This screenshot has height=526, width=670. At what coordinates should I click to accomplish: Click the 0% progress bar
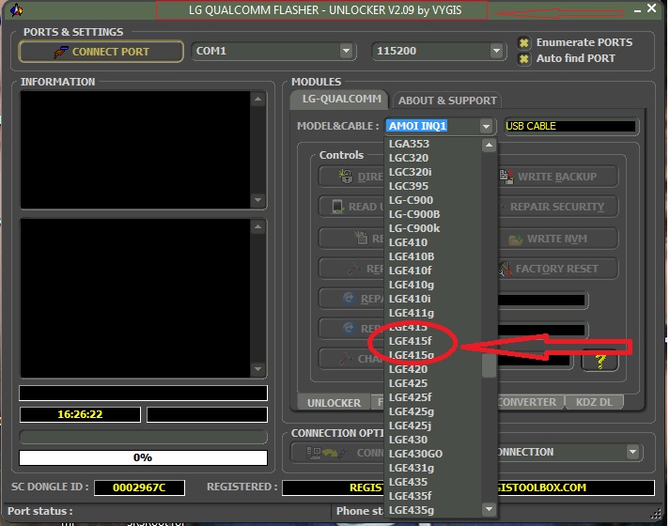pos(143,457)
